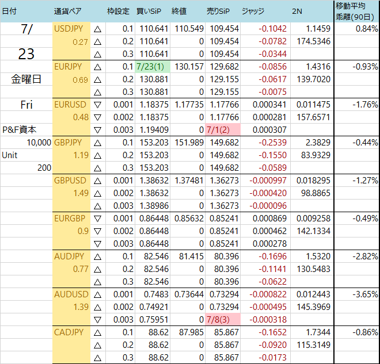Image resolution: width=380 pixels, height=364 pixels.
Task: Click the pink 7/1(2) cell
Action: click(x=223, y=130)
